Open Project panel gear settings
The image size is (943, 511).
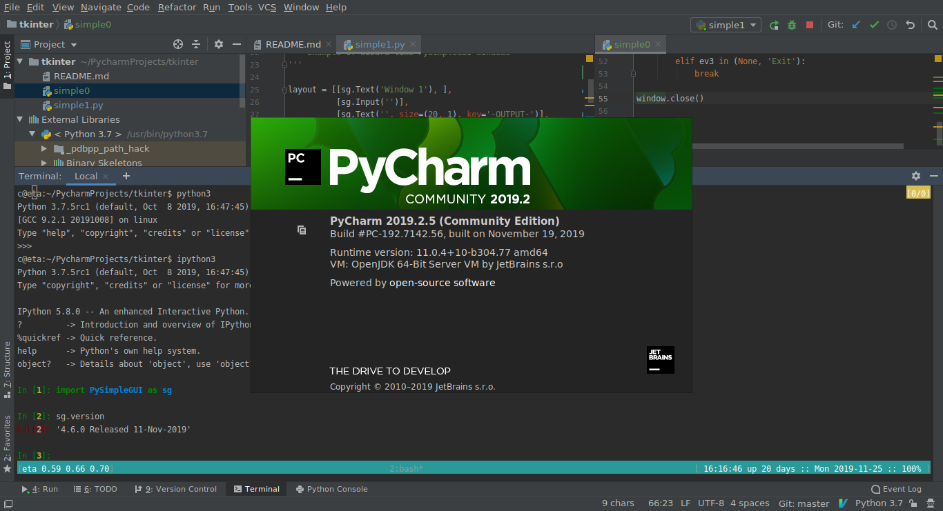(219, 44)
